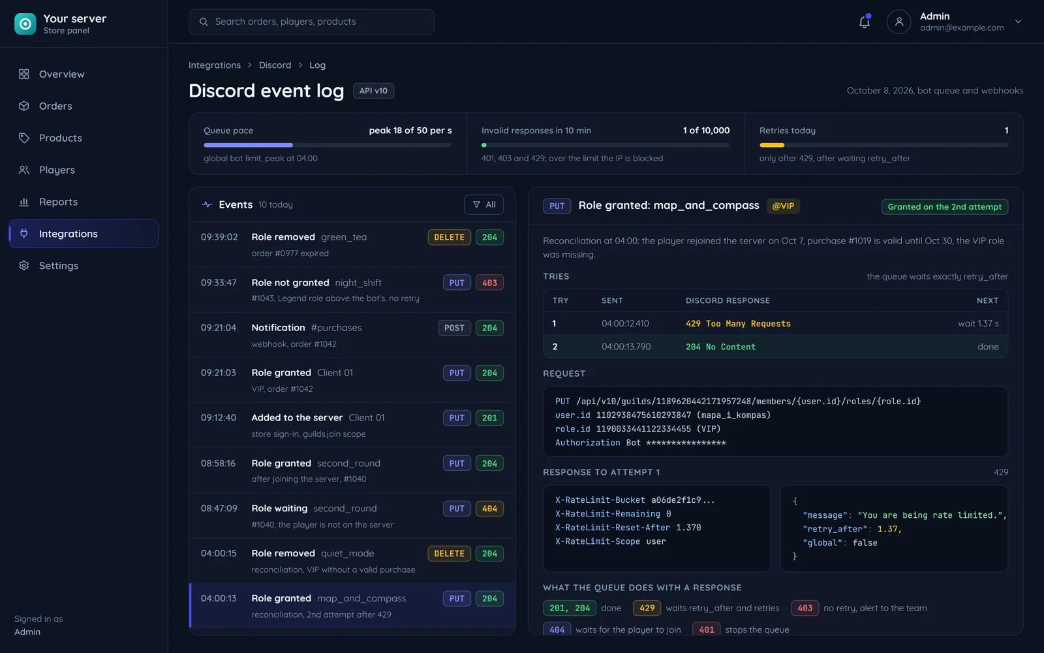The image size is (1044, 653).
Task: Open the Reports section
Action: coord(84,202)
